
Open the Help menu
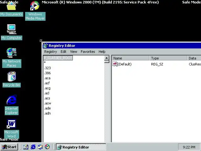click(x=102, y=52)
